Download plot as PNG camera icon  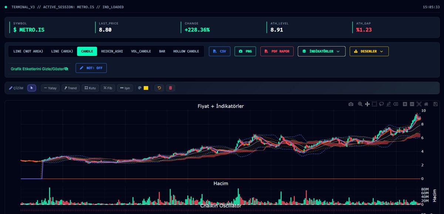pyautogui.click(x=351, y=104)
